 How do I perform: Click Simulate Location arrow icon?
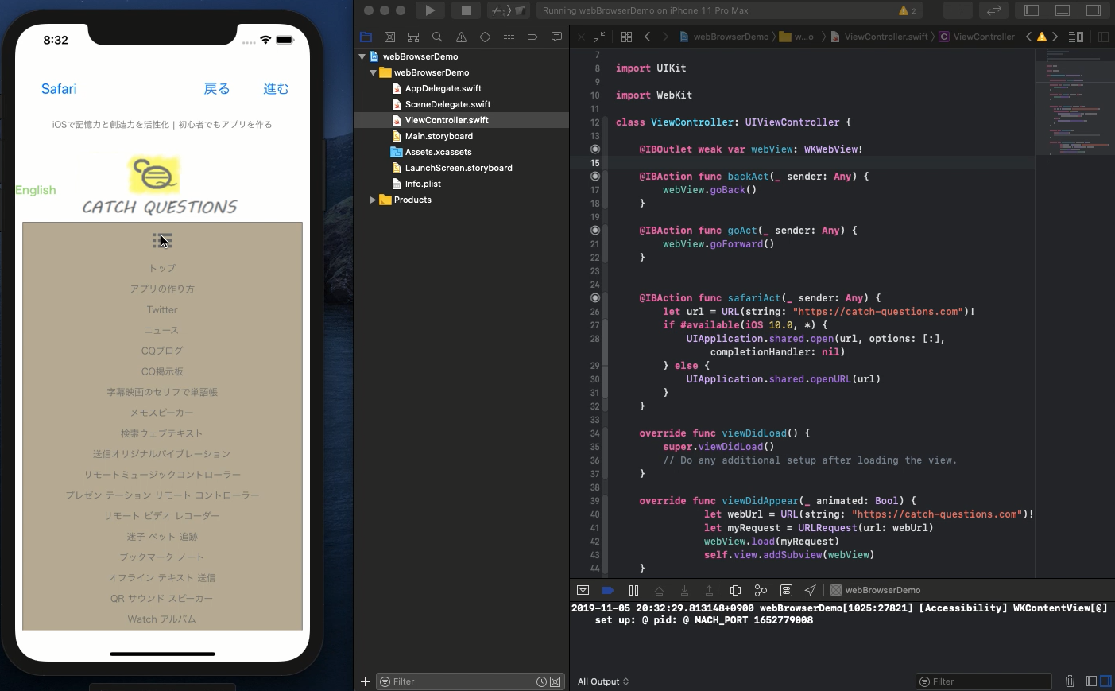pos(811,590)
